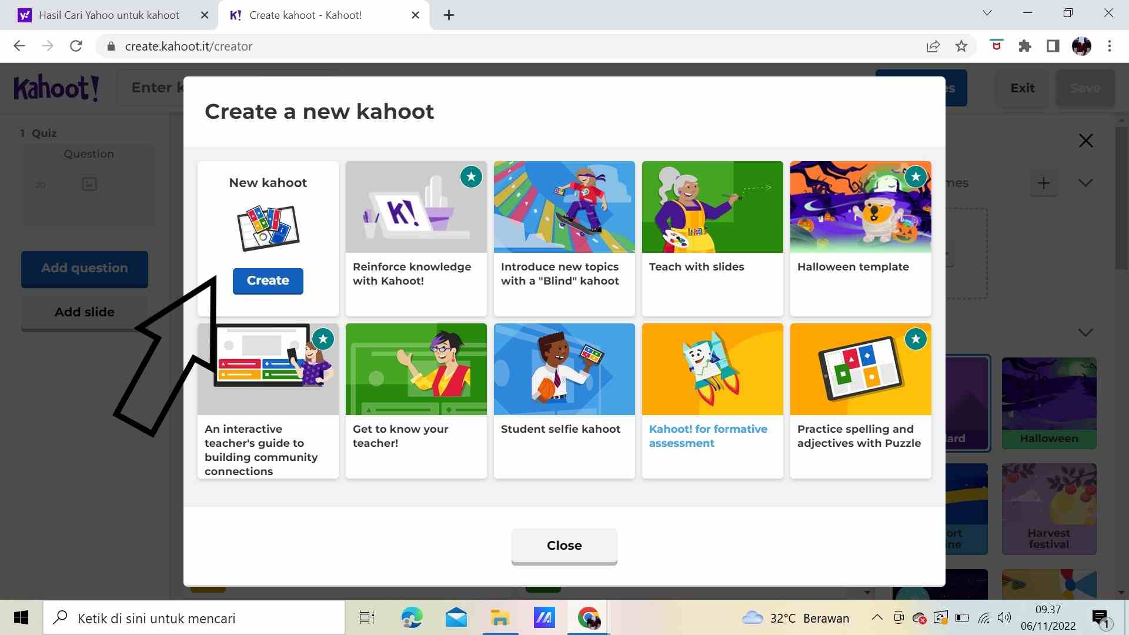Select Practice spelling and adjectives with Puzzle
The width and height of the screenshot is (1129, 635).
coord(860,400)
